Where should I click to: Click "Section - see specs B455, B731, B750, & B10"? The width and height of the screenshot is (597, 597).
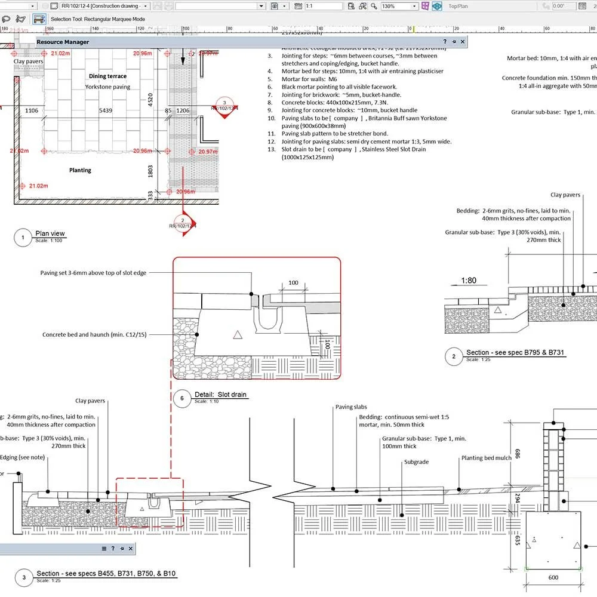pyautogui.click(x=106, y=573)
